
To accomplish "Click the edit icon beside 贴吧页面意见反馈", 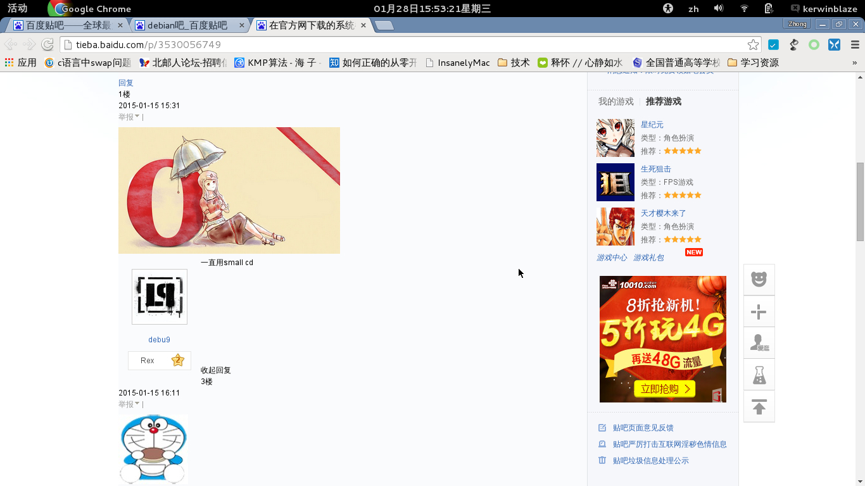I will click(602, 428).
